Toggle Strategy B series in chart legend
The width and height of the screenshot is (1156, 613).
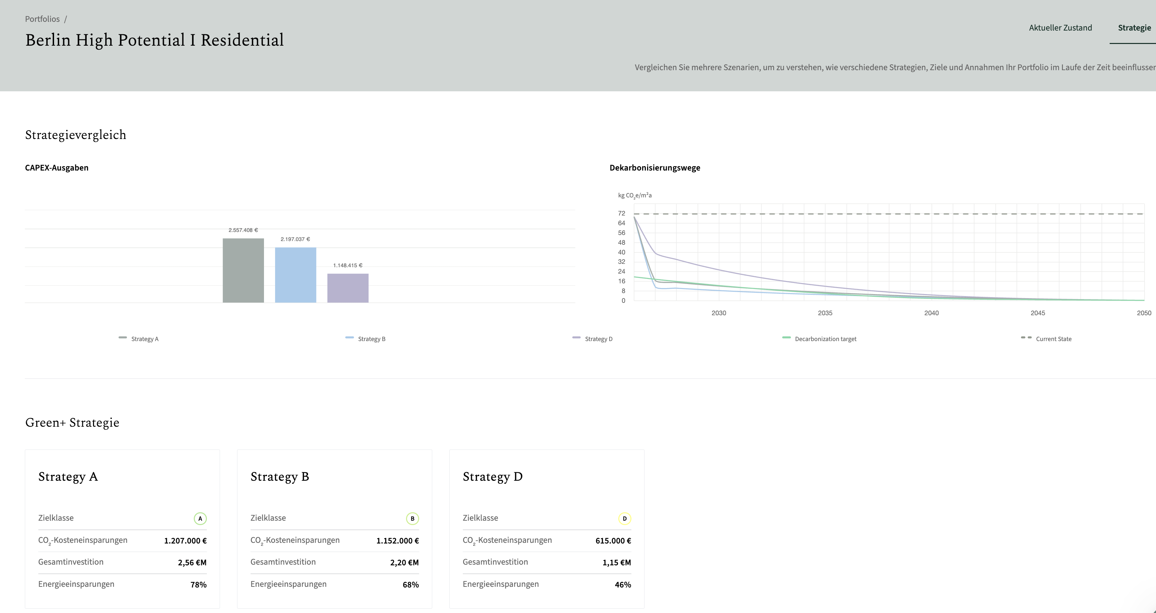tap(365, 339)
